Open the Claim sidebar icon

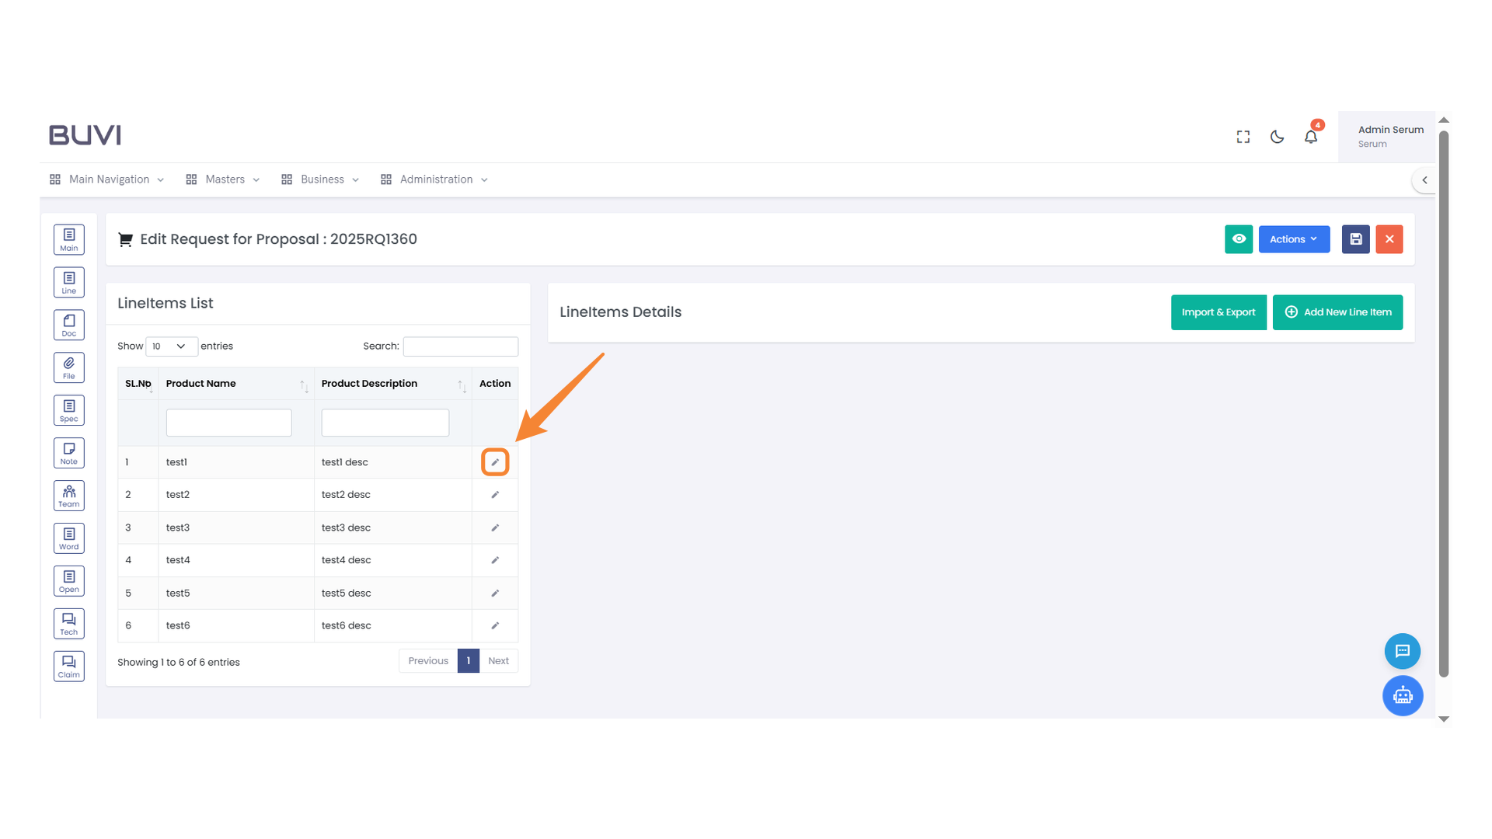coord(69,666)
